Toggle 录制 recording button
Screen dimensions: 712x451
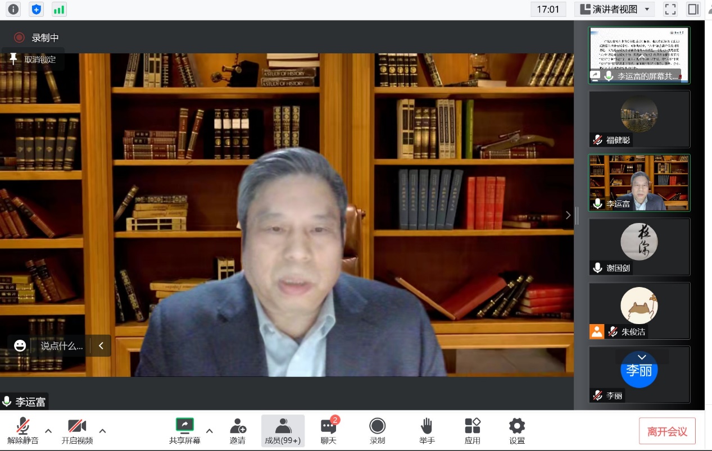pyautogui.click(x=378, y=431)
